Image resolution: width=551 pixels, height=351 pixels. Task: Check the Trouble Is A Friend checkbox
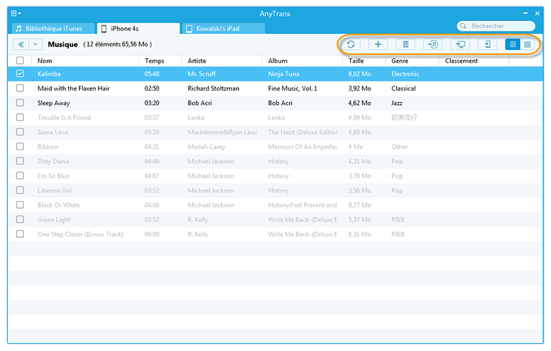20,117
